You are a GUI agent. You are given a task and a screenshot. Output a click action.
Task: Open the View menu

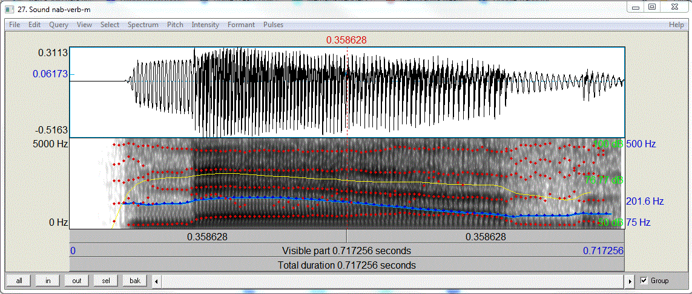(x=84, y=25)
